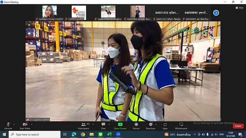Viewport: 246px width, 138px height.
Task: Leave the meeting
Action: pyautogui.click(x=238, y=126)
